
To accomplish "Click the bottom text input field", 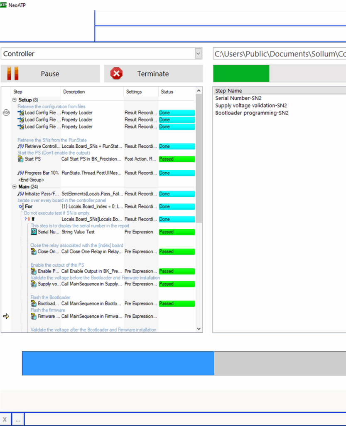I will coord(185,419).
